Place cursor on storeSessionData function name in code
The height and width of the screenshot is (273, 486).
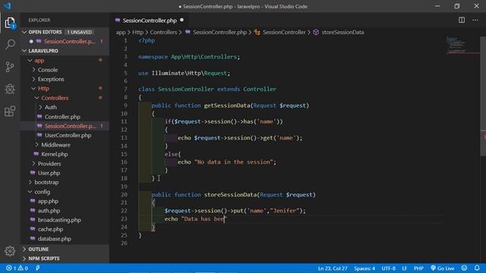pyautogui.click(x=230, y=195)
